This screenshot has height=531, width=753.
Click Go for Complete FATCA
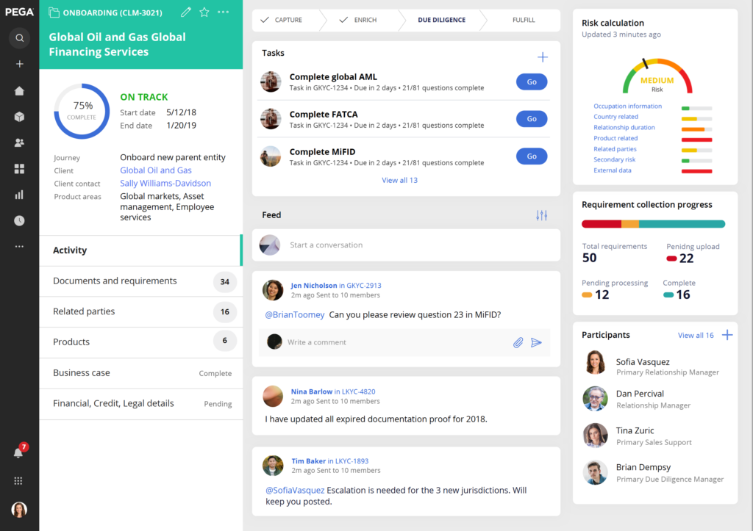click(x=532, y=119)
